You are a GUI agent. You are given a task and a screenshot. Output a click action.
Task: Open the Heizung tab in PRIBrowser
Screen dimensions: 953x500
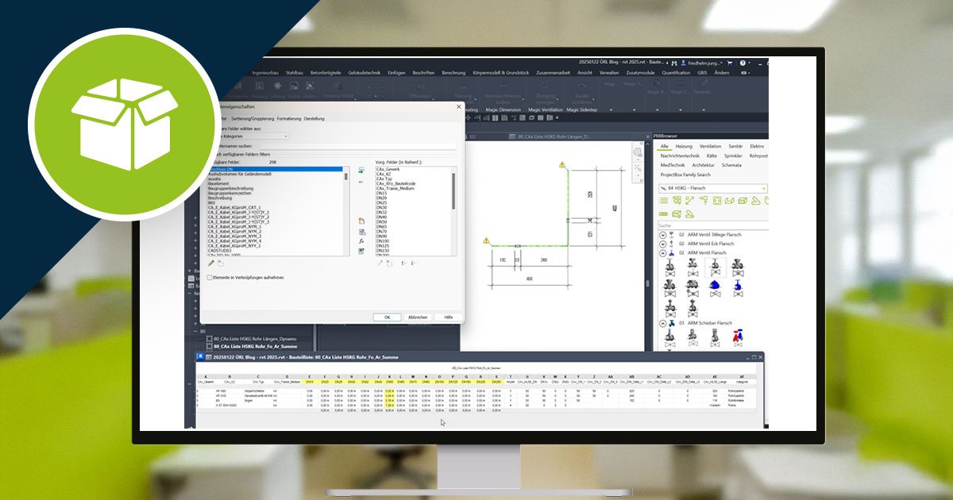(x=683, y=147)
